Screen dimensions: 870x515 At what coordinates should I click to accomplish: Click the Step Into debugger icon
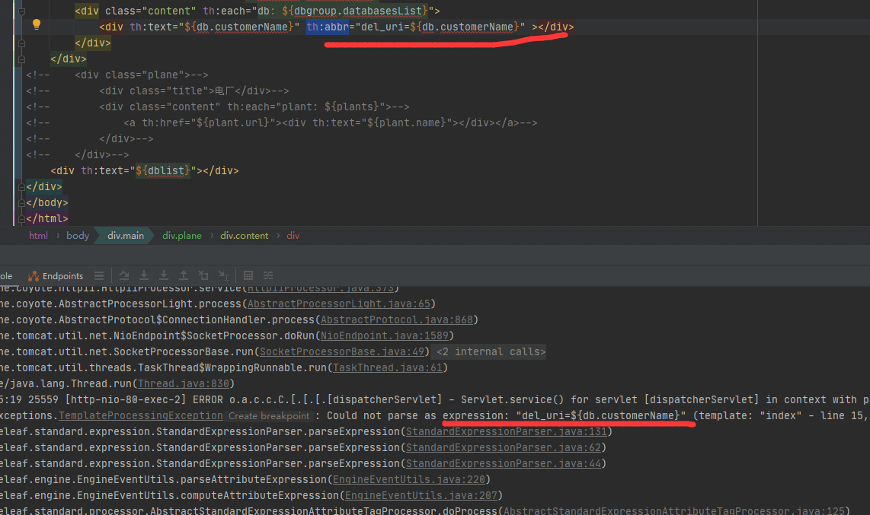(x=144, y=275)
